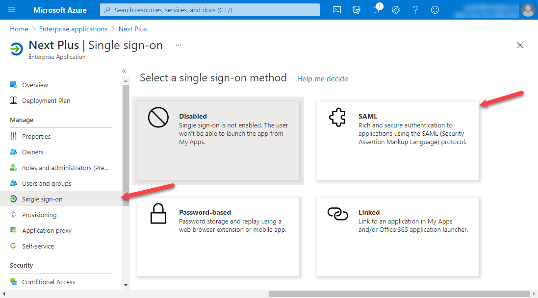Click the Owners people icon
The width and height of the screenshot is (538, 298).
[13, 151]
